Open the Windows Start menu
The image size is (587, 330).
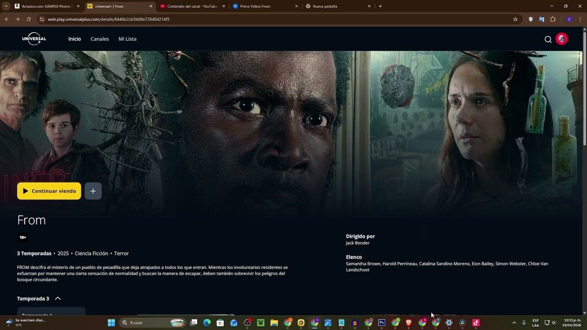click(111, 323)
